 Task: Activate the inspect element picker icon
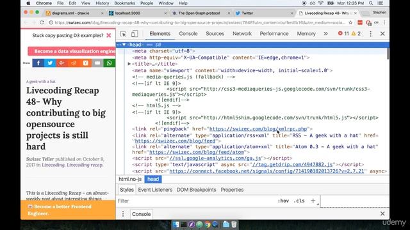pos(123,34)
